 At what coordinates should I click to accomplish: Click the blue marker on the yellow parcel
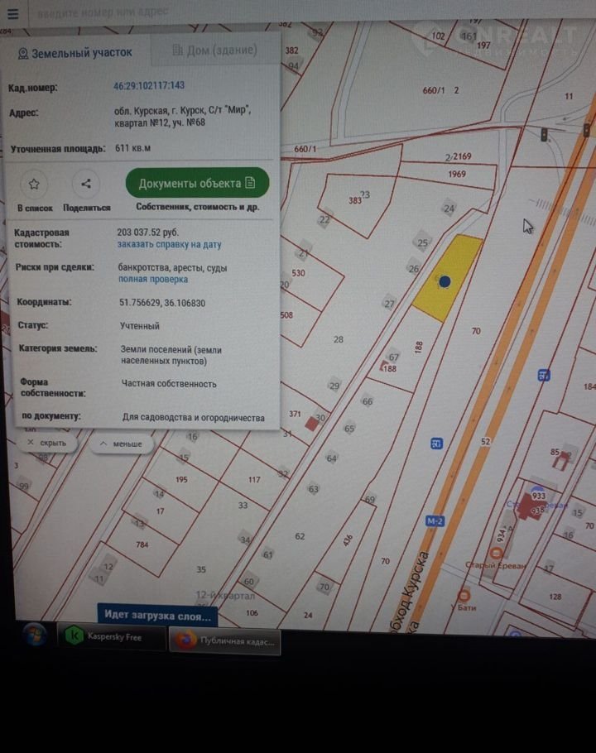445,281
